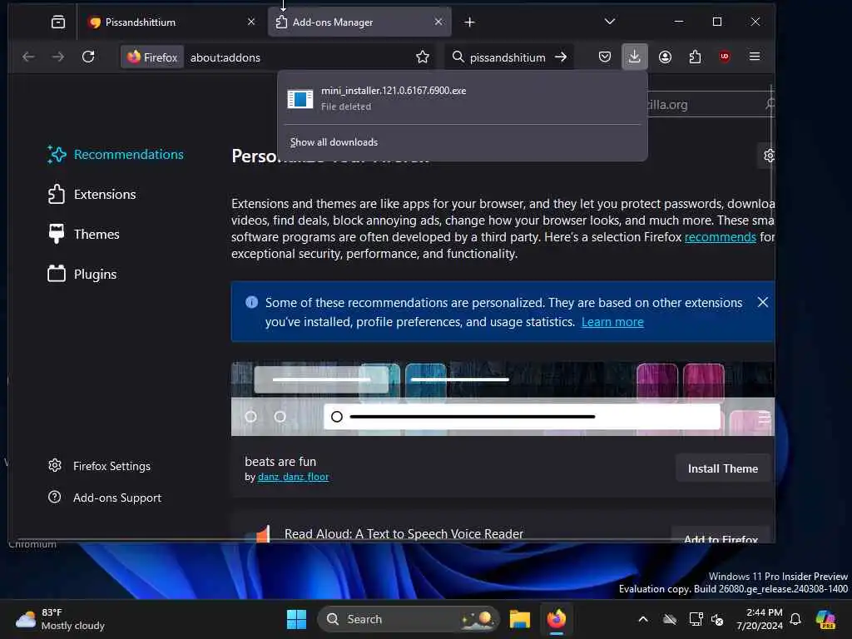Open Recommendations category in sidebar
This screenshot has width=852, height=639.
point(115,154)
